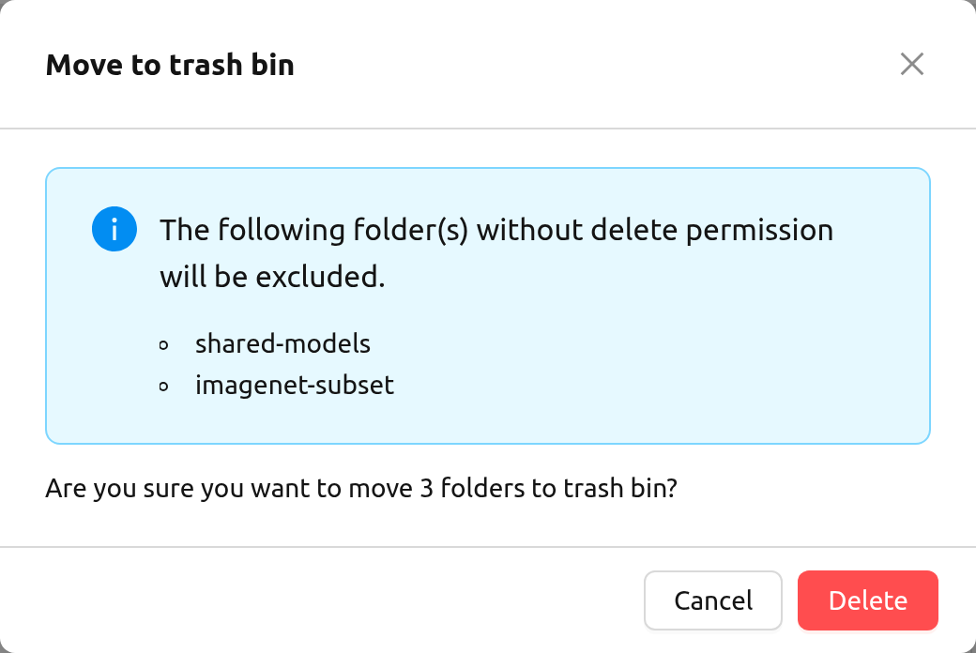Click the blue info icon in the alert
The image size is (976, 653).
click(114, 229)
